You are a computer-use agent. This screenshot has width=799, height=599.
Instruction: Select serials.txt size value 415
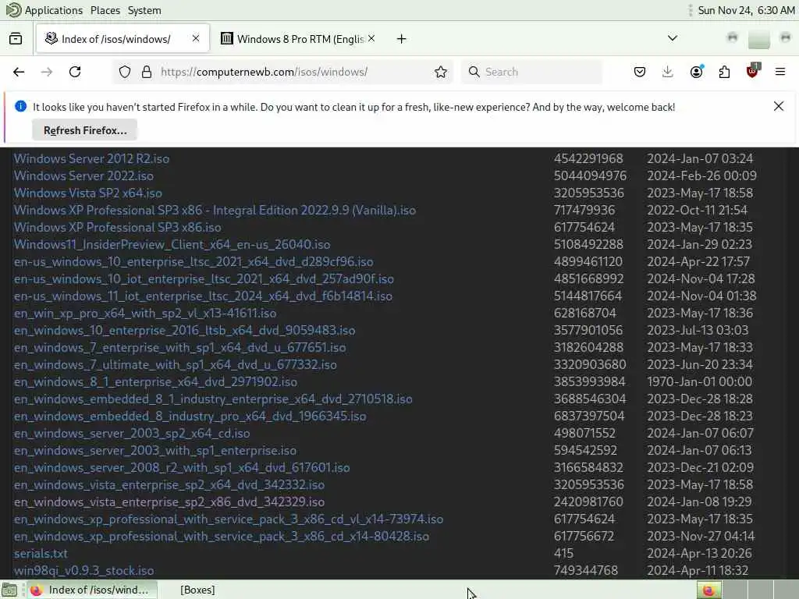(563, 553)
